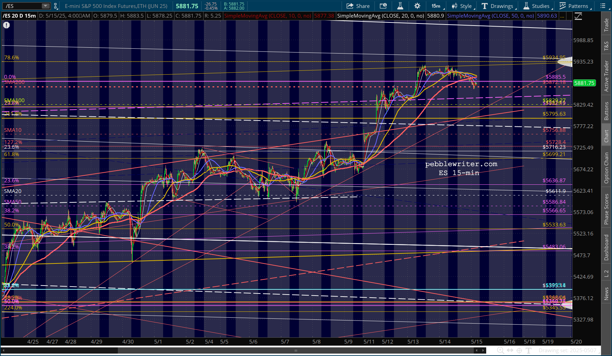
Task: Open the Option Chain side tab
Action: click(x=606, y=168)
